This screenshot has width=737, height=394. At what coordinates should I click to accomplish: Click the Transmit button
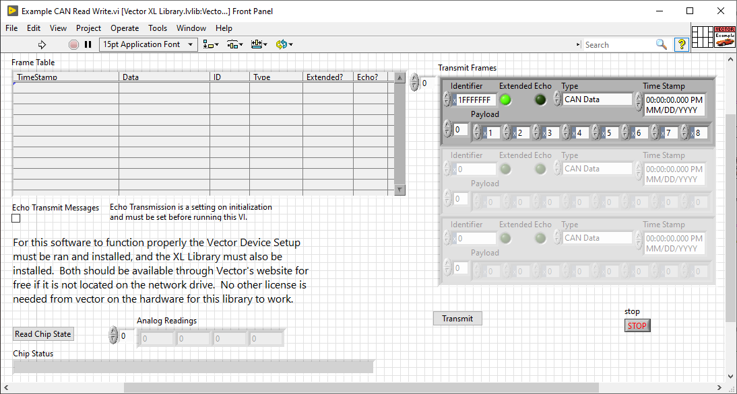click(x=457, y=319)
